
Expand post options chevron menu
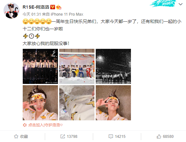[x=181, y=4]
